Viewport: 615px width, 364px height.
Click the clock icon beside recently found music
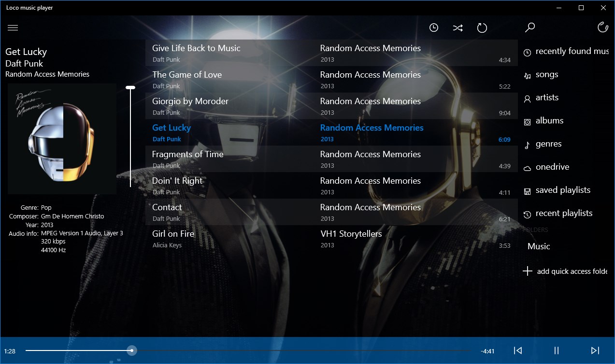[x=528, y=52]
